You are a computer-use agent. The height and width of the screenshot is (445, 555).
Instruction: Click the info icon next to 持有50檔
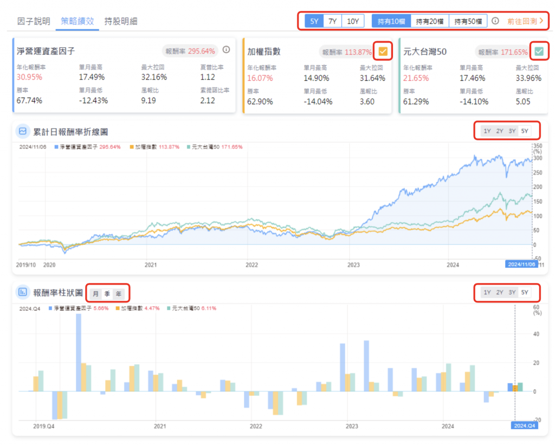pyautogui.click(x=495, y=21)
